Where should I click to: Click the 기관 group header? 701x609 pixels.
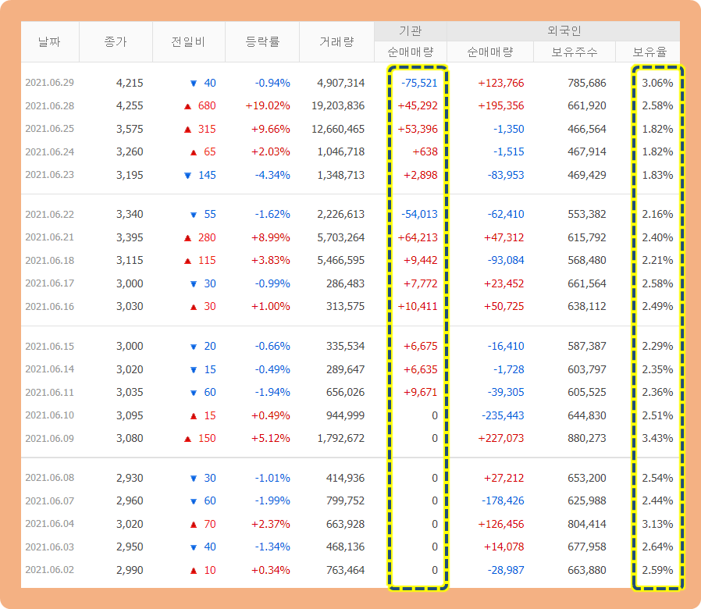point(411,31)
